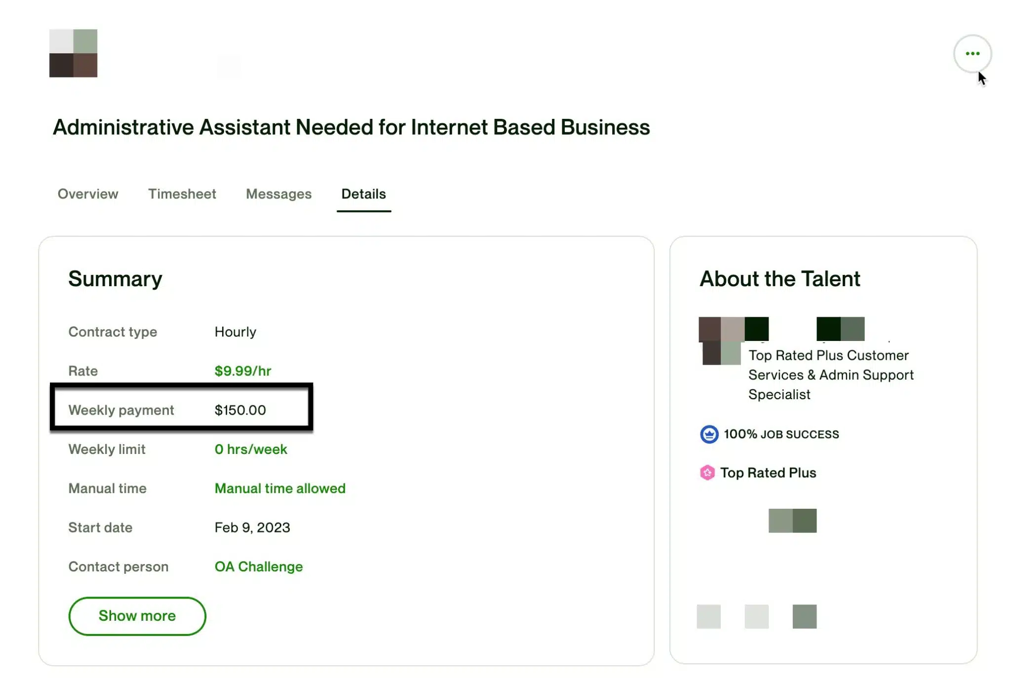1011x678 pixels.
Task: Click the job title heading
Action: (351, 127)
